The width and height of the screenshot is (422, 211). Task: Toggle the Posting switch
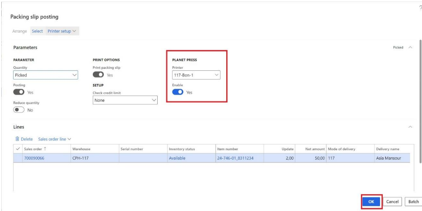point(18,92)
